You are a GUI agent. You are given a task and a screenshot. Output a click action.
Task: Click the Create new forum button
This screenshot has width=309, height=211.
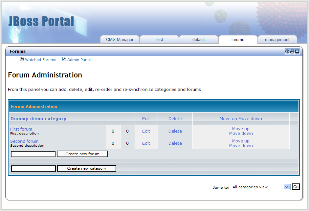point(82,154)
